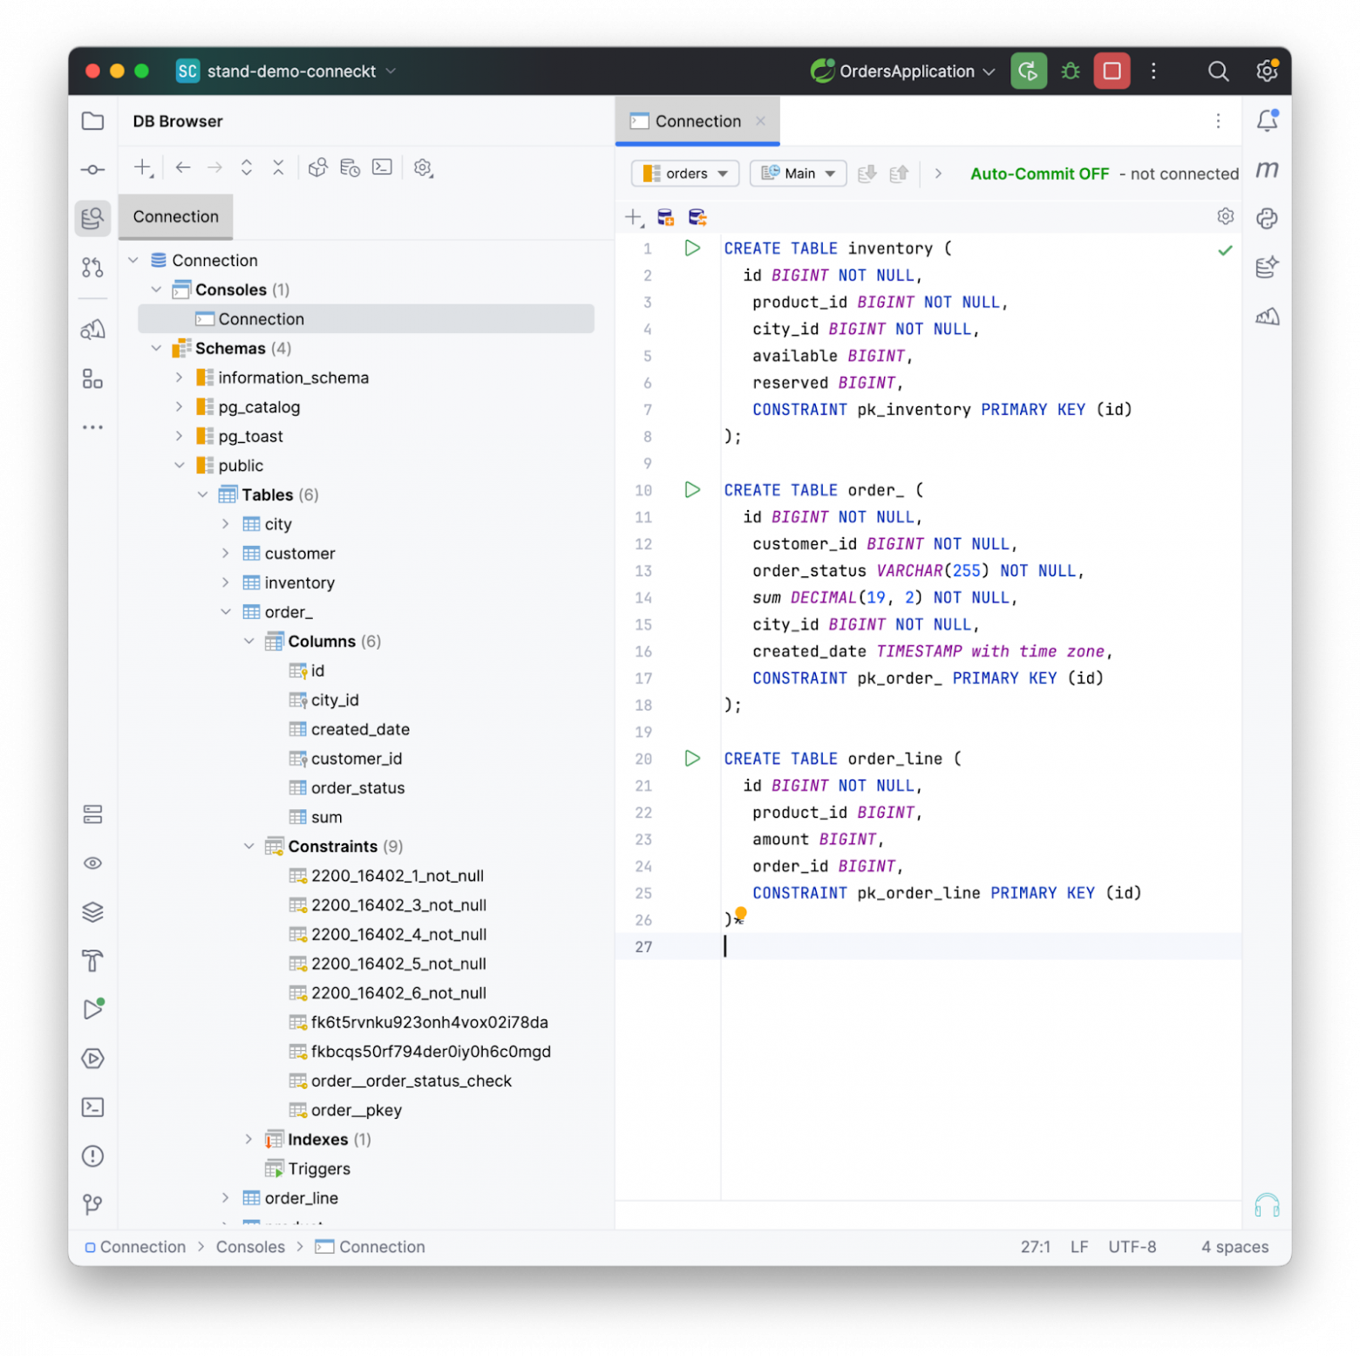Open the notifications bell panel
The height and width of the screenshot is (1356, 1360).
tap(1267, 121)
